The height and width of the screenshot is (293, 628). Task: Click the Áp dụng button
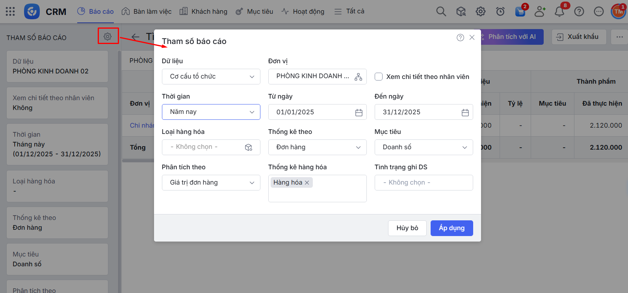tap(451, 228)
